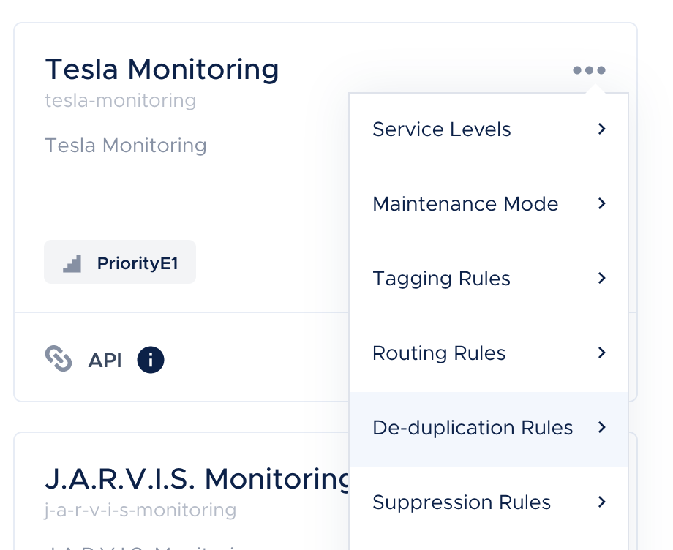Open Suppression Rules from the menu
673x550 pixels.
click(x=489, y=502)
